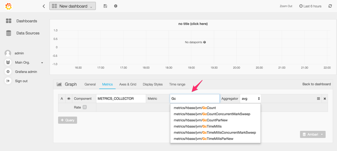Image resolution: width=337 pixels, height=151 pixels.
Task: Click the save dashboard floppy icon
Action: [x=105, y=6]
